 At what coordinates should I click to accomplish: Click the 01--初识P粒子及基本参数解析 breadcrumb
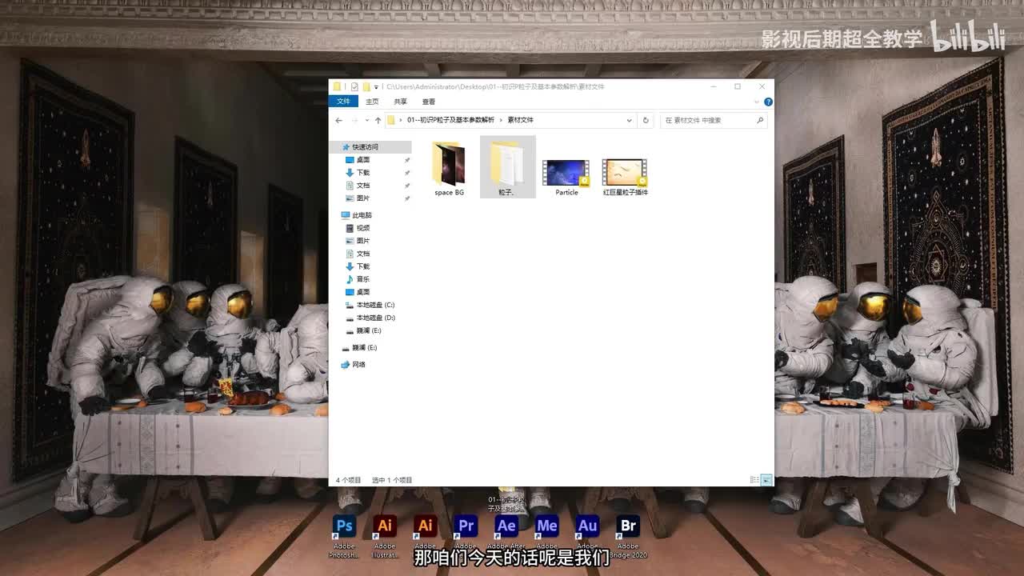tap(450, 120)
